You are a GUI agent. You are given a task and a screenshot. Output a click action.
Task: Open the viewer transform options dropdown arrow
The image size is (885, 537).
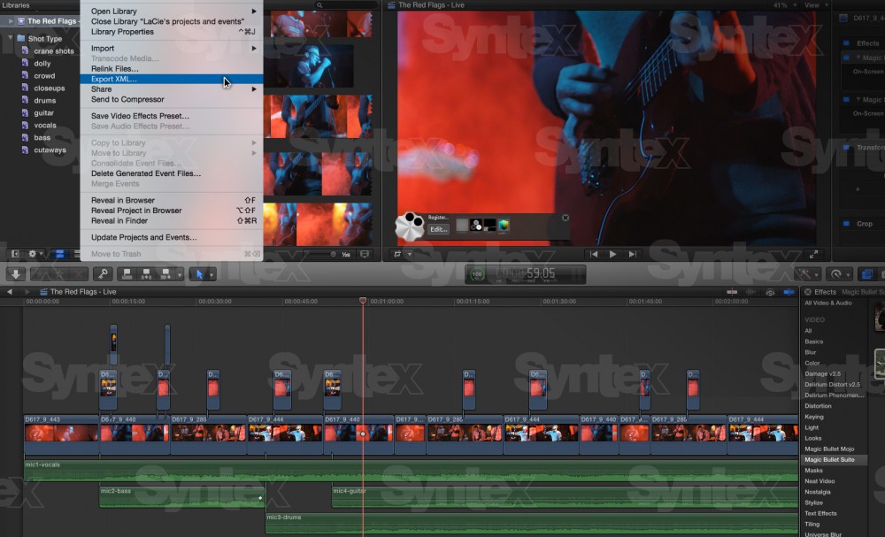(x=410, y=255)
